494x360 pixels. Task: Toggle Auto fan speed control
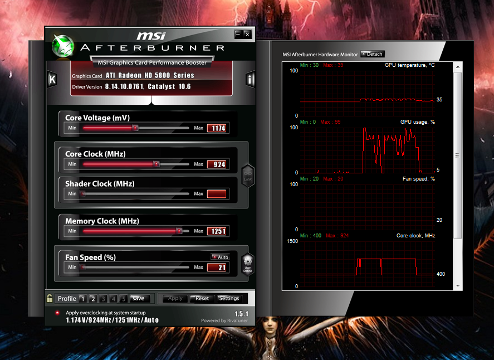pos(220,257)
